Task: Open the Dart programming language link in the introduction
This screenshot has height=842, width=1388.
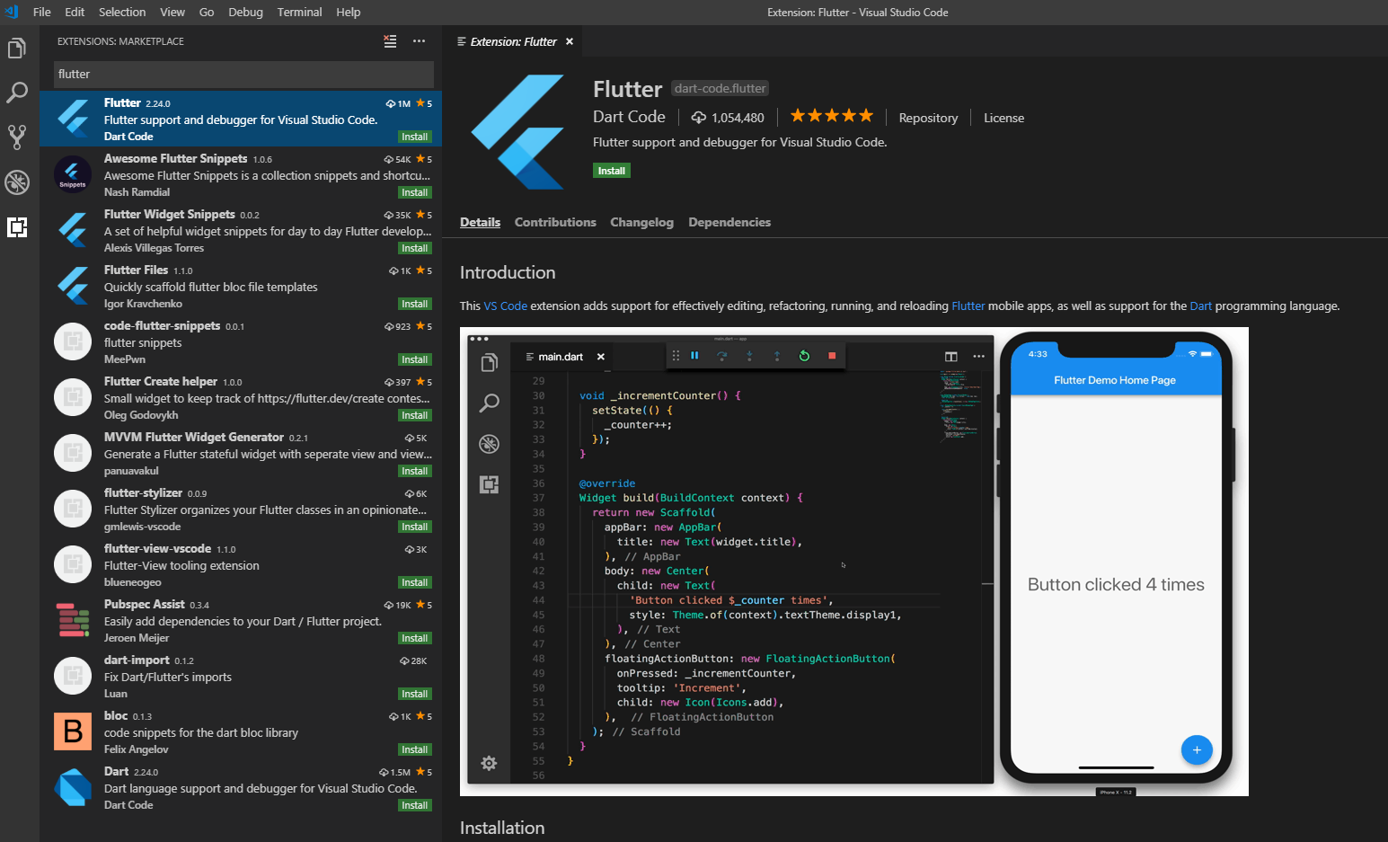Action: (1201, 306)
